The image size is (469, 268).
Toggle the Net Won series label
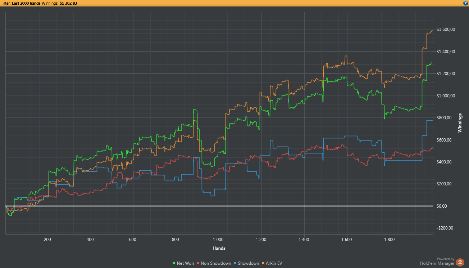click(x=185, y=263)
